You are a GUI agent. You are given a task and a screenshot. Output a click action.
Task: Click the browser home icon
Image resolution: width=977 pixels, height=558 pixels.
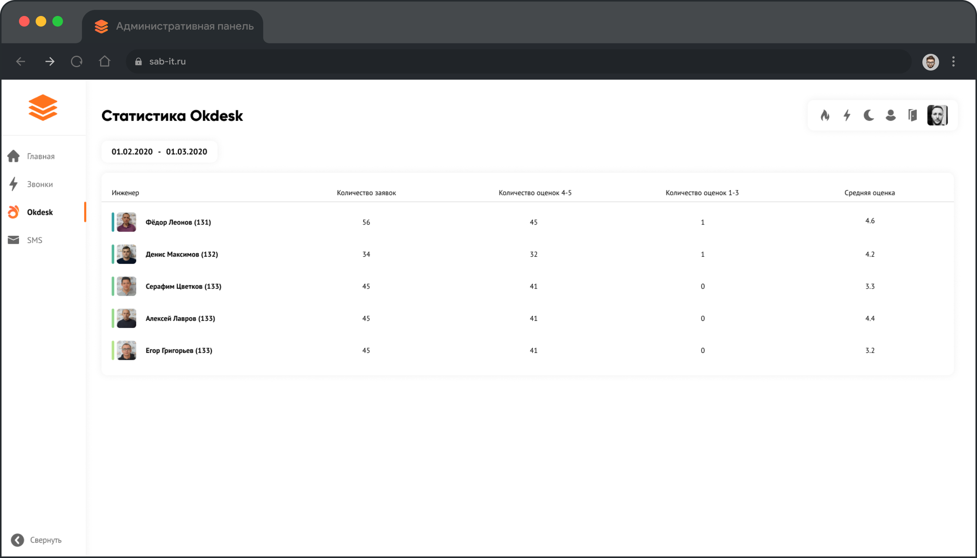click(x=104, y=61)
